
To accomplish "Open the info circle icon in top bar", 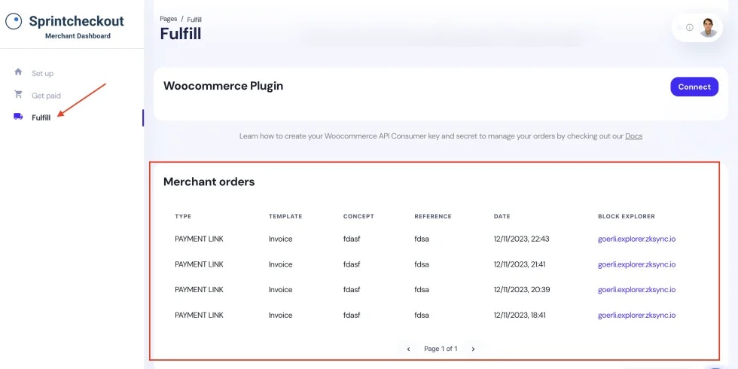I will [690, 27].
